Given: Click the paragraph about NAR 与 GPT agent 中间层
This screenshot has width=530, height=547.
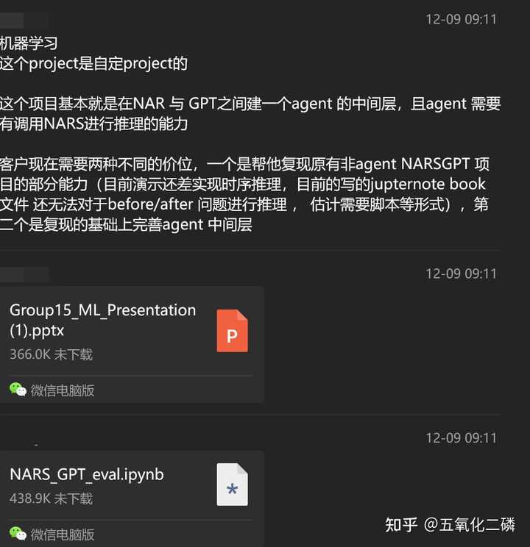Looking at the screenshot, I should 250,114.
